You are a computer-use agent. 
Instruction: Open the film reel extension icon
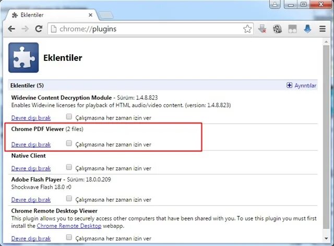(x=277, y=29)
